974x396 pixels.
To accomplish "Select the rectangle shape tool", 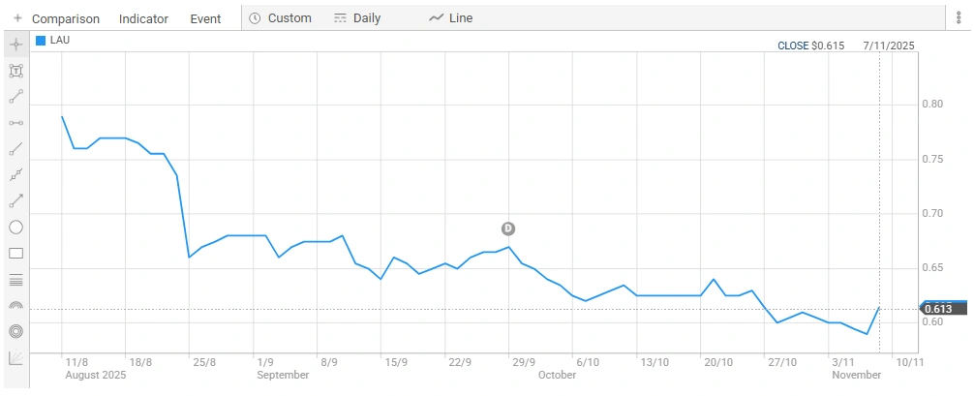I will click(x=15, y=254).
